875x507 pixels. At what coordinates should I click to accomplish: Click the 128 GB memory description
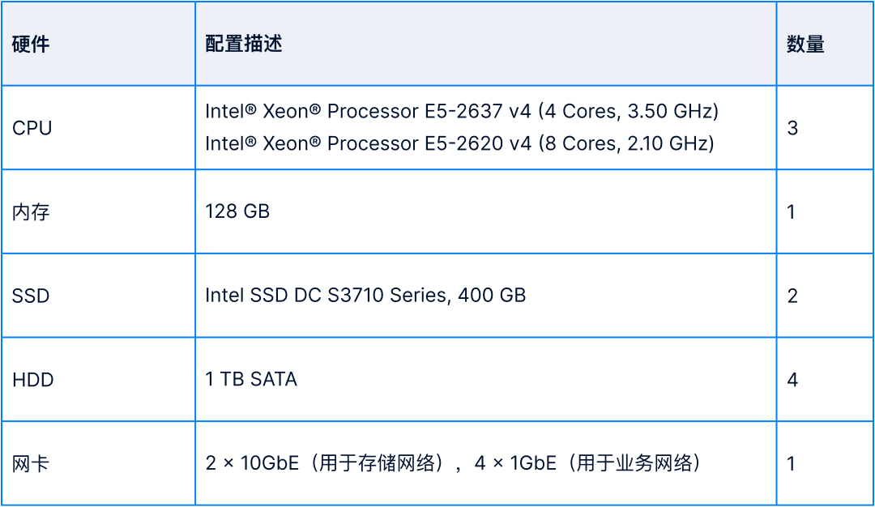237,212
